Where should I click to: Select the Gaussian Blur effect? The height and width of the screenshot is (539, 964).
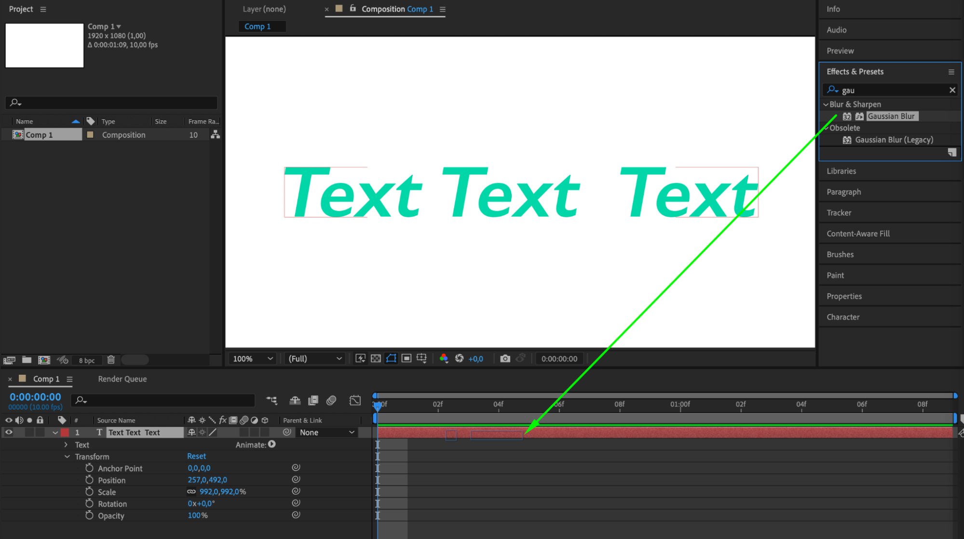tap(891, 116)
